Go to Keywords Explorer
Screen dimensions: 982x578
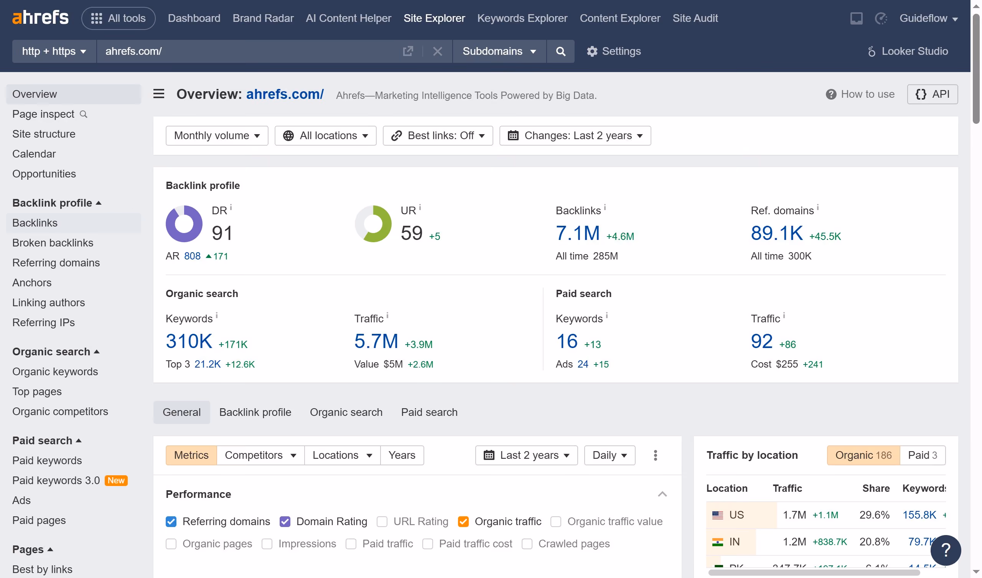(x=522, y=18)
